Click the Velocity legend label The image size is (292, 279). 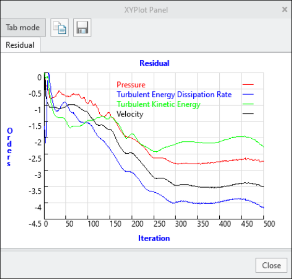130,114
